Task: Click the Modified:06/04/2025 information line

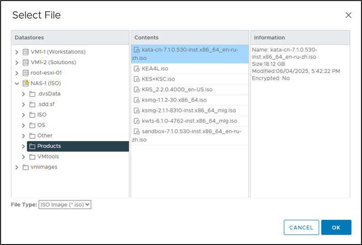Action: (x=296, y=71)
